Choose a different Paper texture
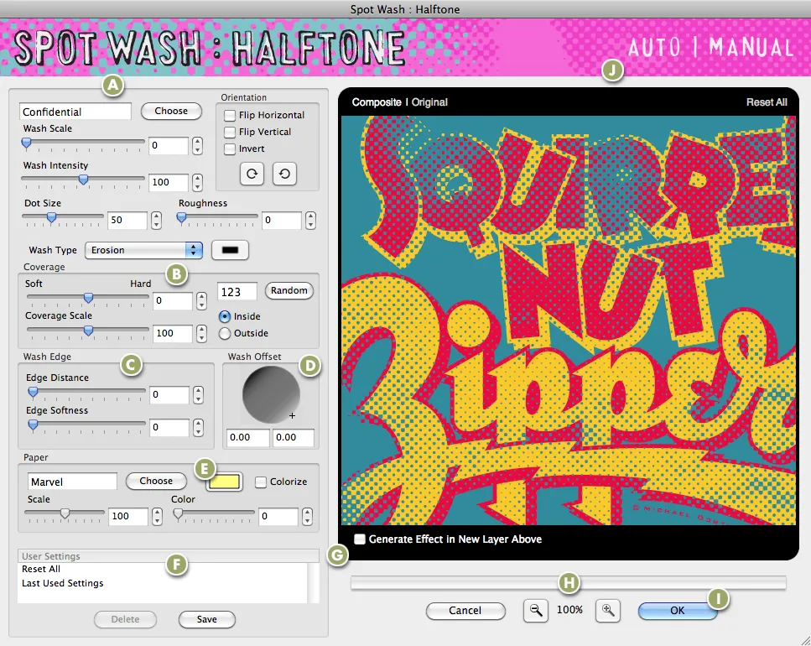811x646 pixels. coord(156,481)
